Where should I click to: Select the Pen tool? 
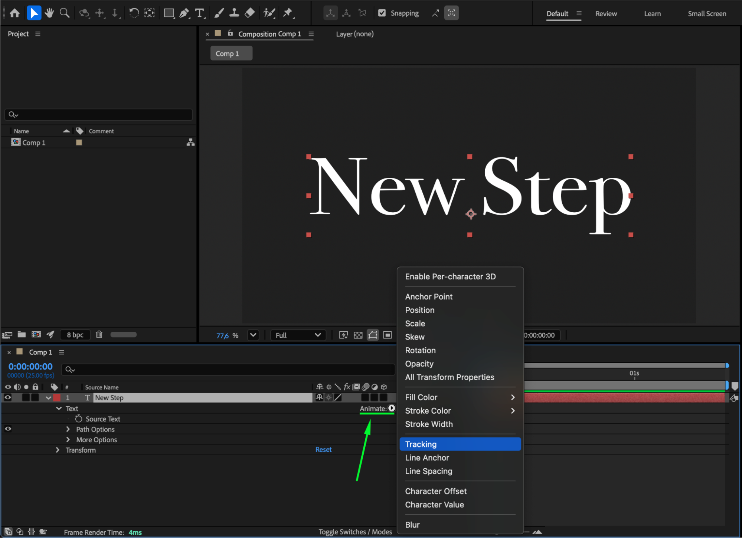[184, 13]
